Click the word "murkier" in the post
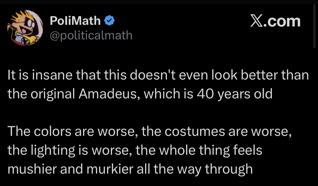The height and width of the screenshot is (186, 318). tap(108, 169)
